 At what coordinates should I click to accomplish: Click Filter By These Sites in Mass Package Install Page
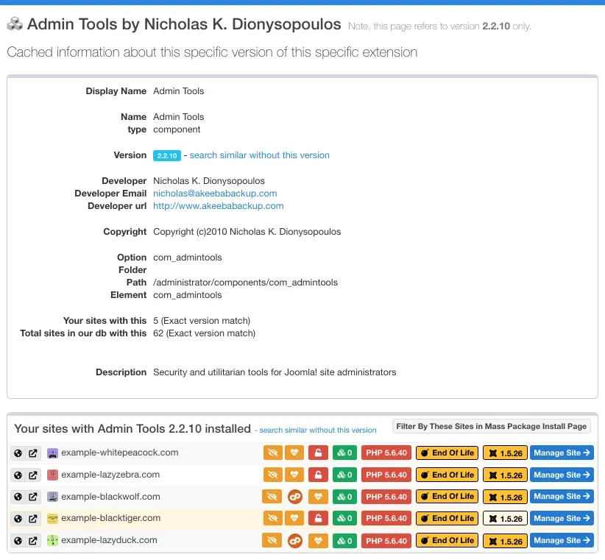click(491, 425)
